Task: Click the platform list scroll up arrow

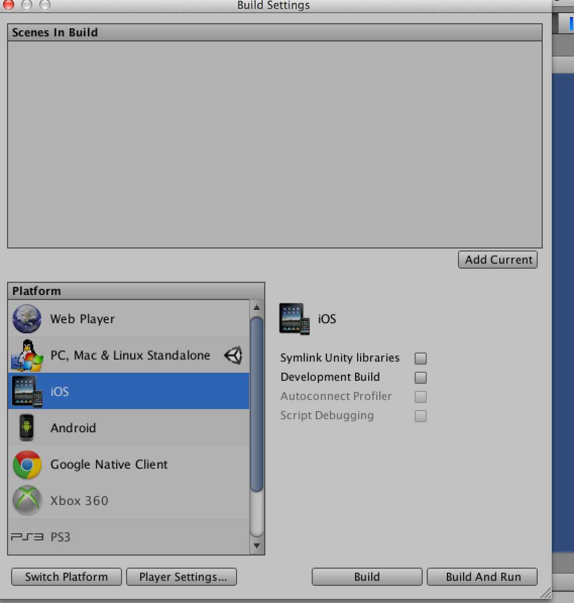Action: (x=257, y=308)
